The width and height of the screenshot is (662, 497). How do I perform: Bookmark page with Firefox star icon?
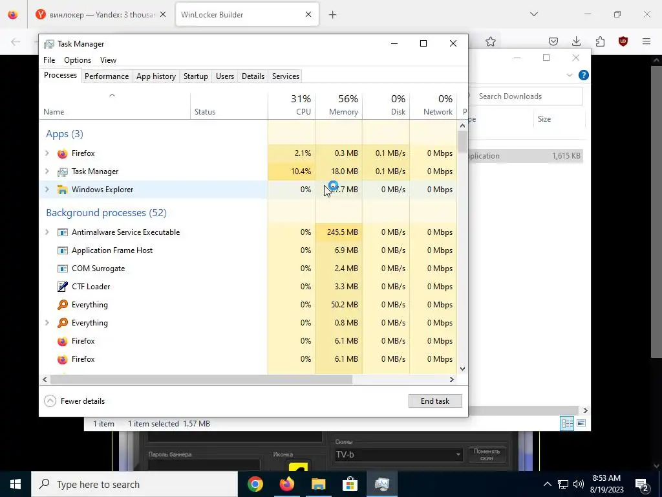point(490,41)
